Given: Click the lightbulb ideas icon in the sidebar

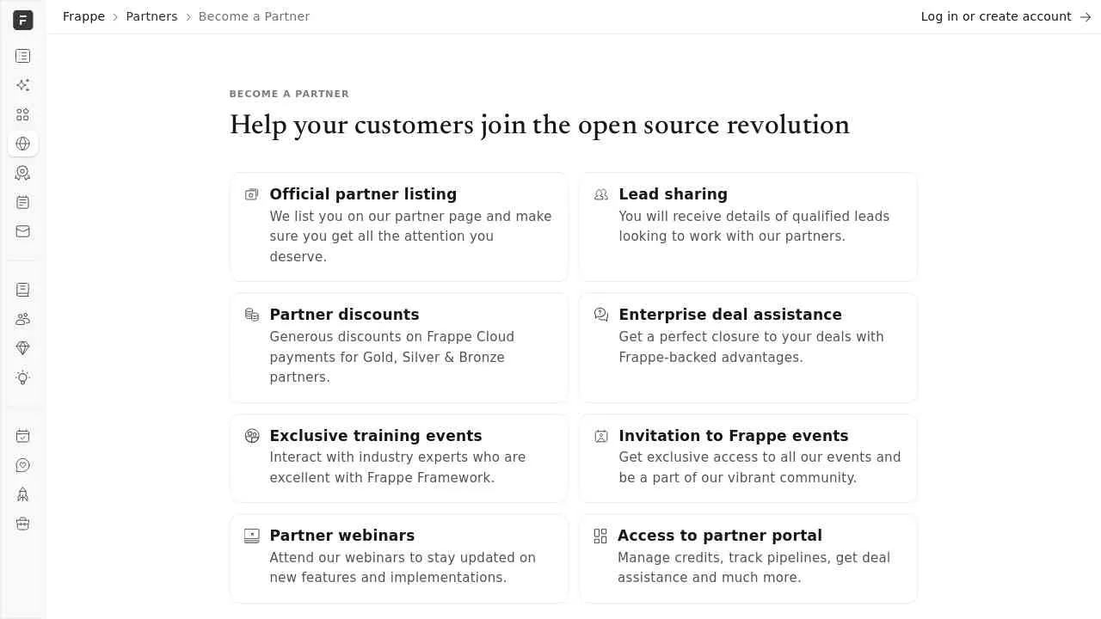Looking at the screenshot, I should (x=22, y=377).
